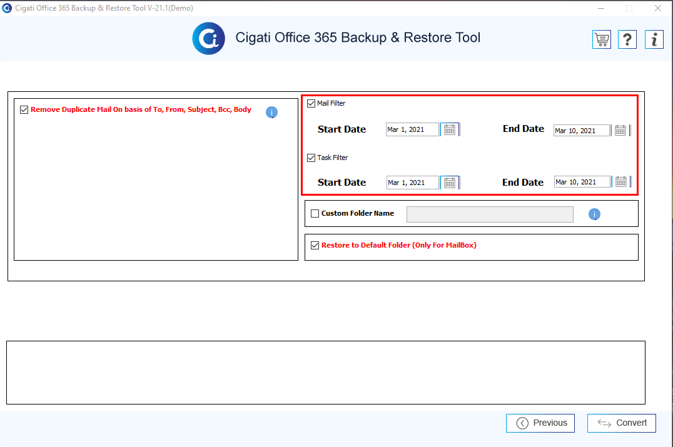
Task: Click the Previous button
Action: 540,423
